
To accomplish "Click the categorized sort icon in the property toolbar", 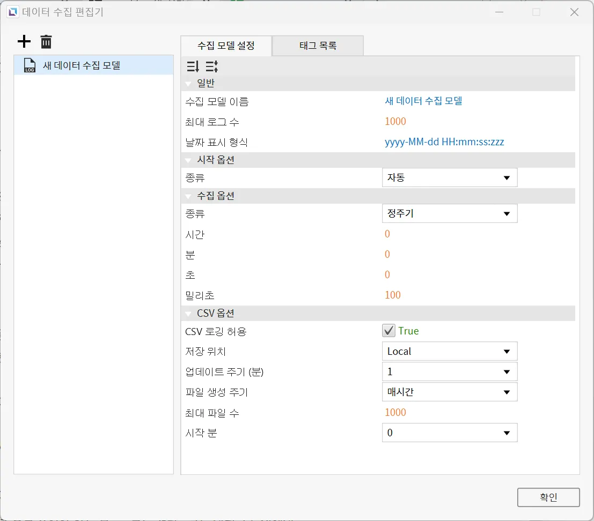I will pyautogui.click(x=193, y=66).
